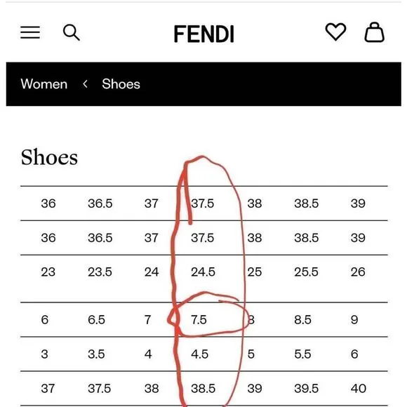Go back with breadcrumb chevron arrow
407x407 pixels.
tap(85, 84)
